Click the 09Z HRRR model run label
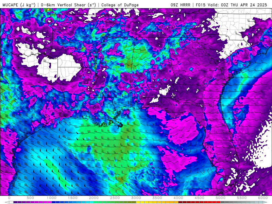 pyautogui.click(x=181, y=5)
